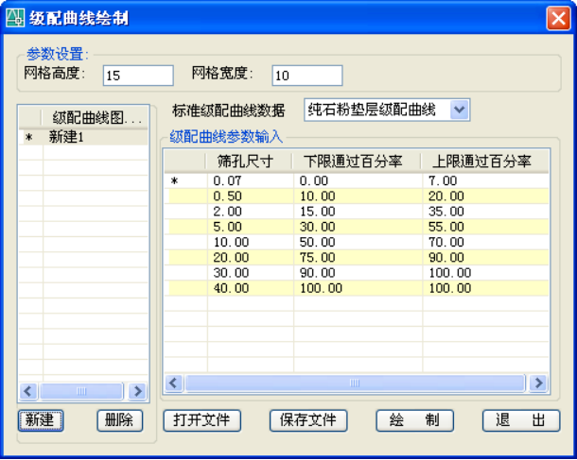Click the upper limit cell 35.00
Screen dimensions: 577x460
[486, 212]
